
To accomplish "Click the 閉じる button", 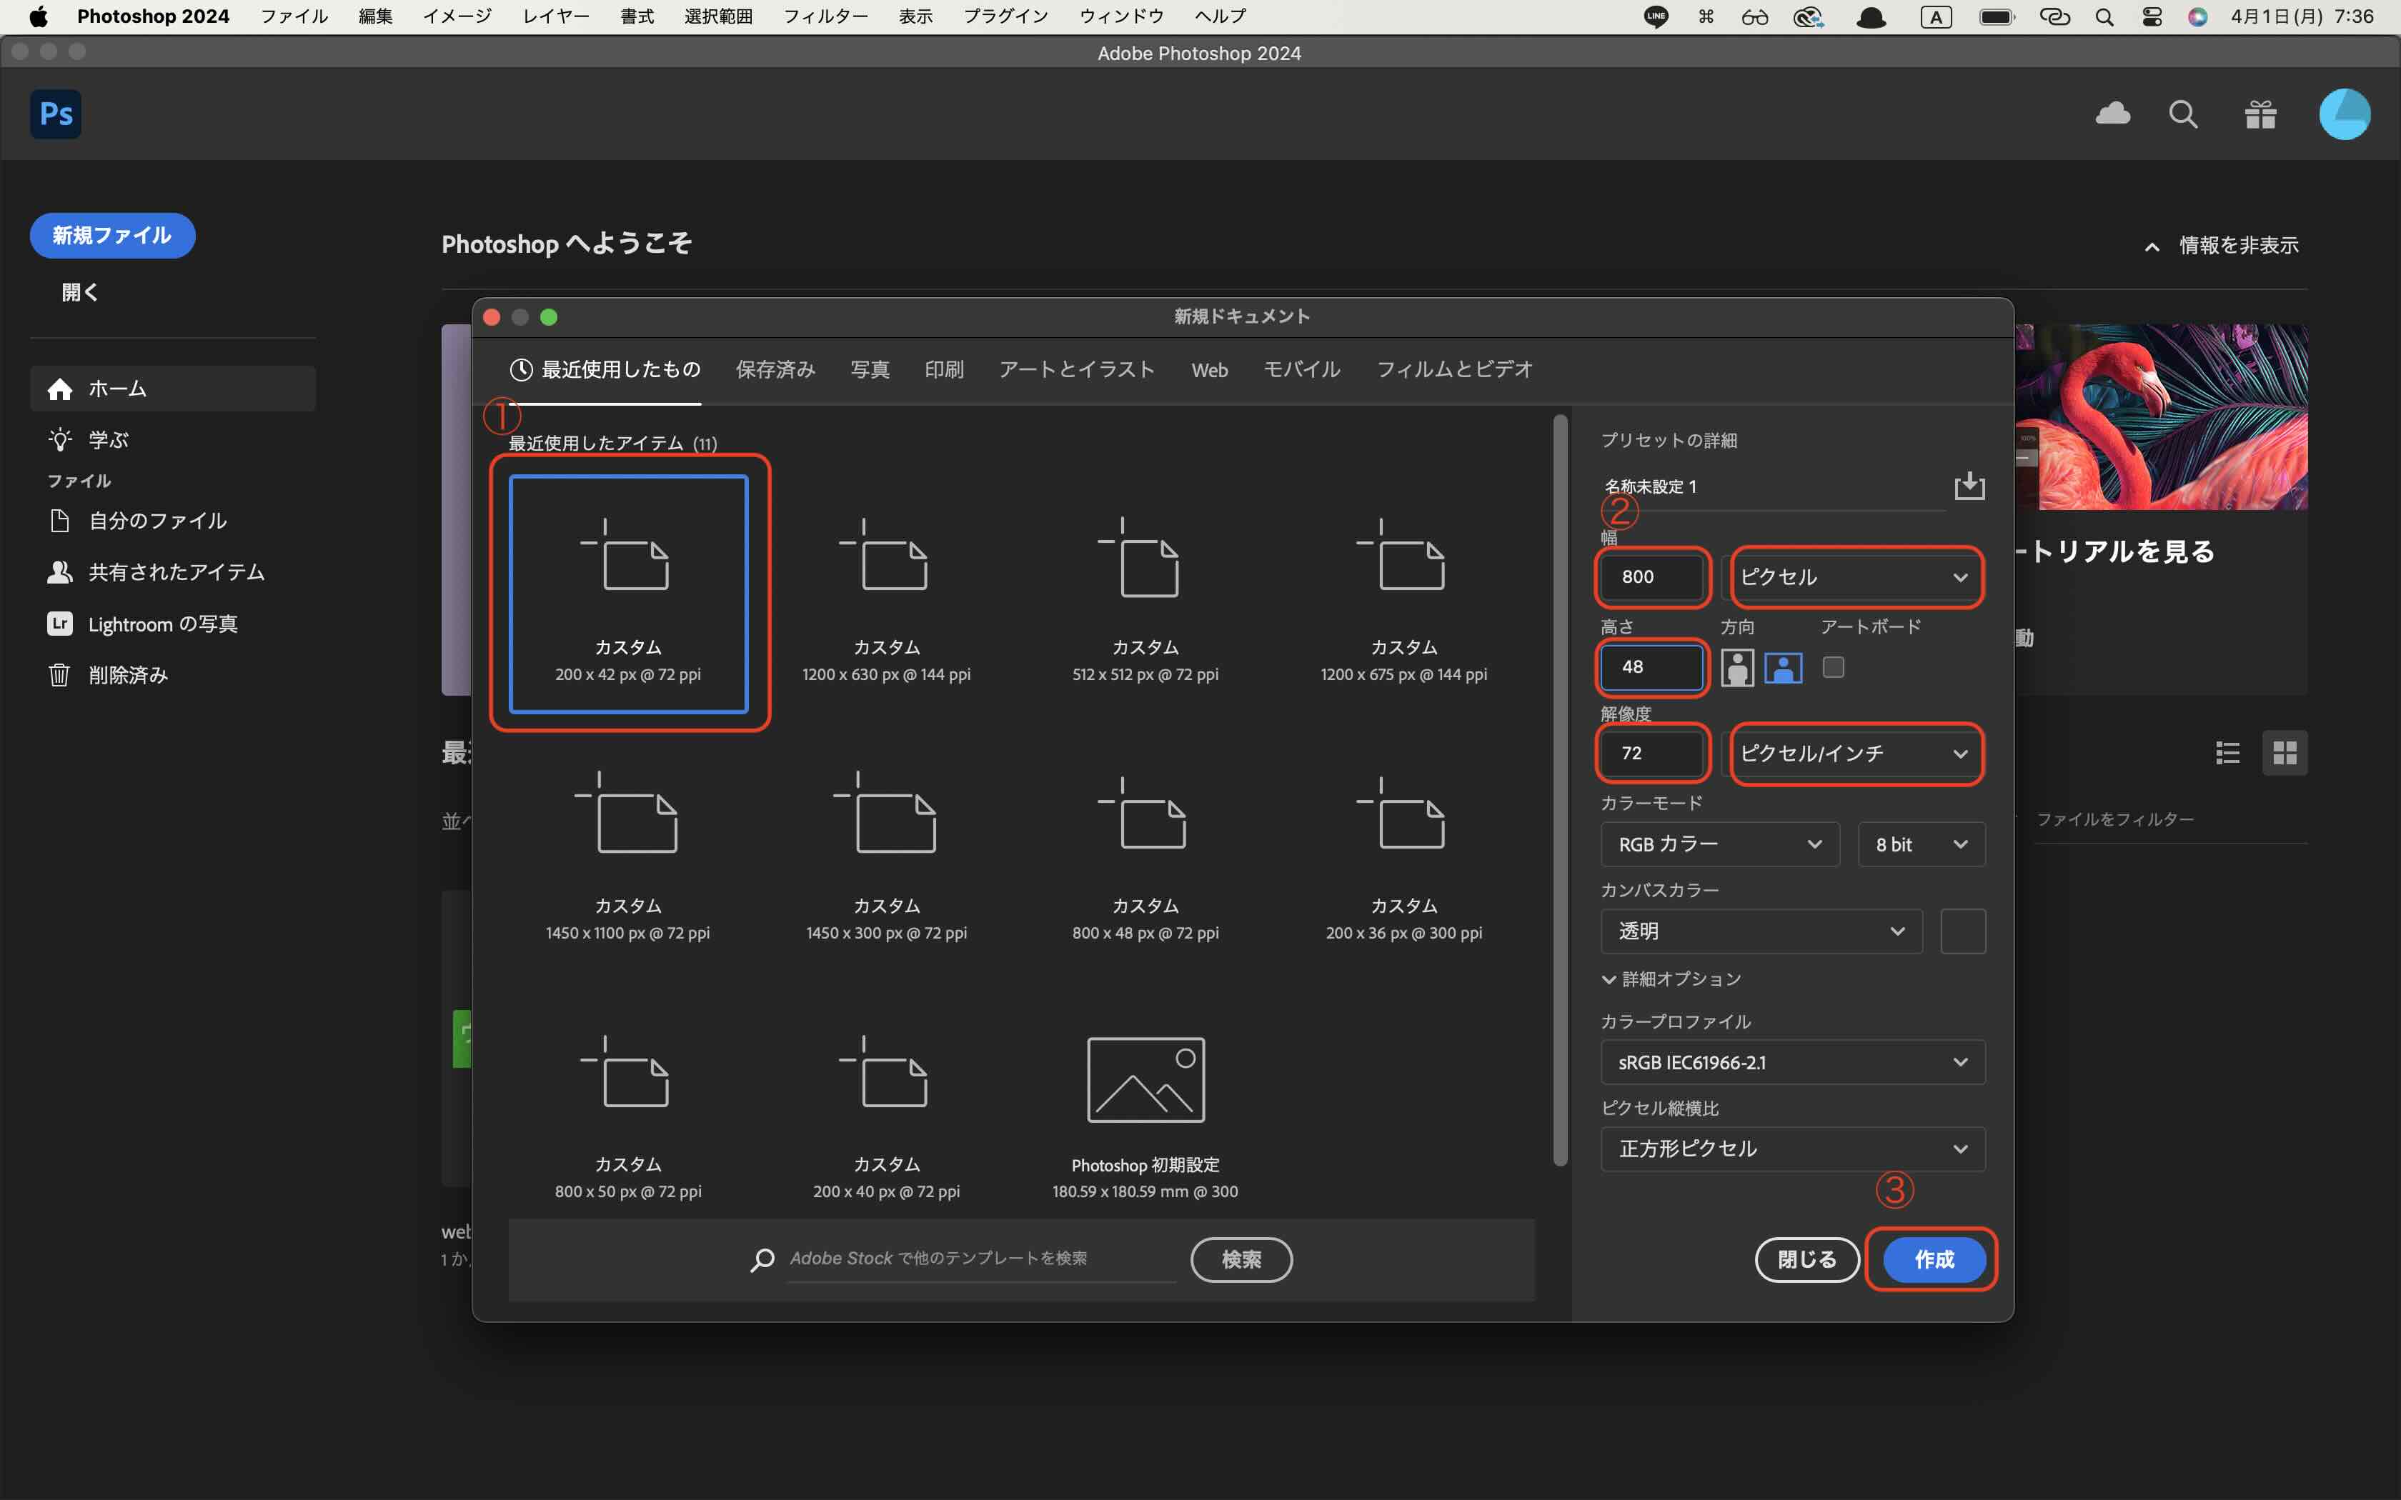I will [1806, 1260].
